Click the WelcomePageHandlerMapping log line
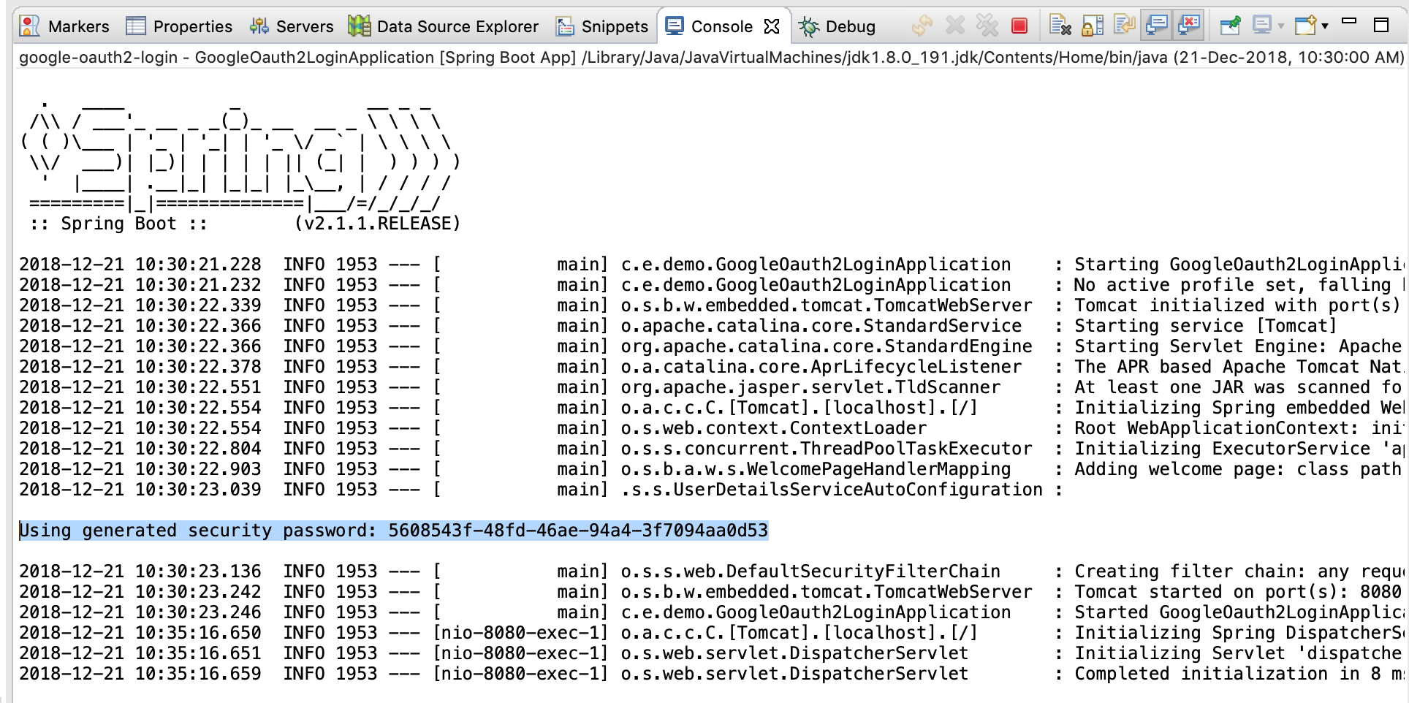 click(710, 469)
